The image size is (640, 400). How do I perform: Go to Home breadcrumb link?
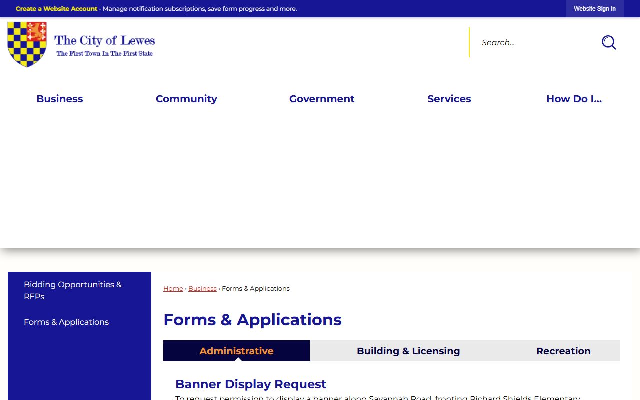tap(173, 288)
